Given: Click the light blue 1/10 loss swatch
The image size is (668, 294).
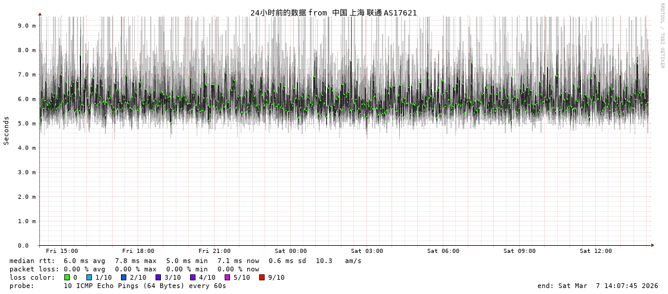Looking at the screenshot, I should [89, 277].
